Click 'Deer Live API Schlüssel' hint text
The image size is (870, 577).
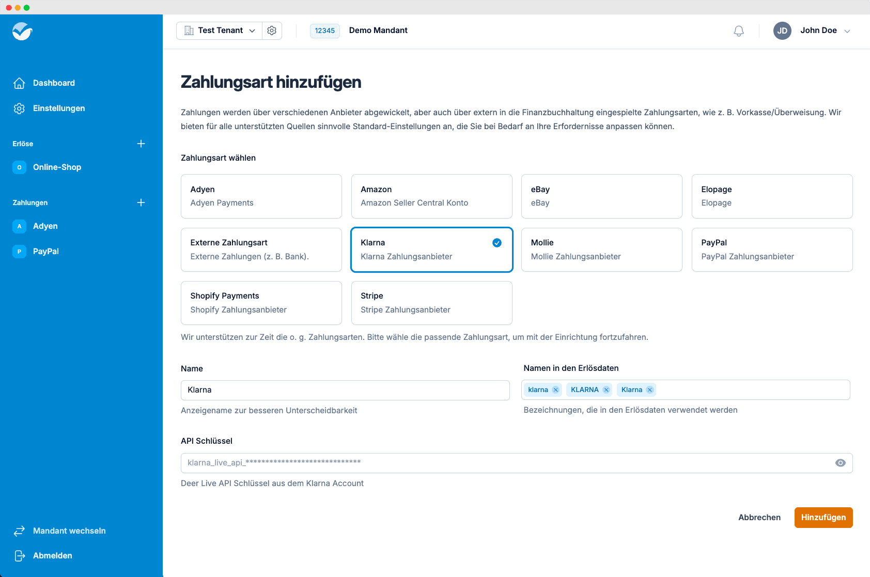pyautogui.click(x=272, y=484)
